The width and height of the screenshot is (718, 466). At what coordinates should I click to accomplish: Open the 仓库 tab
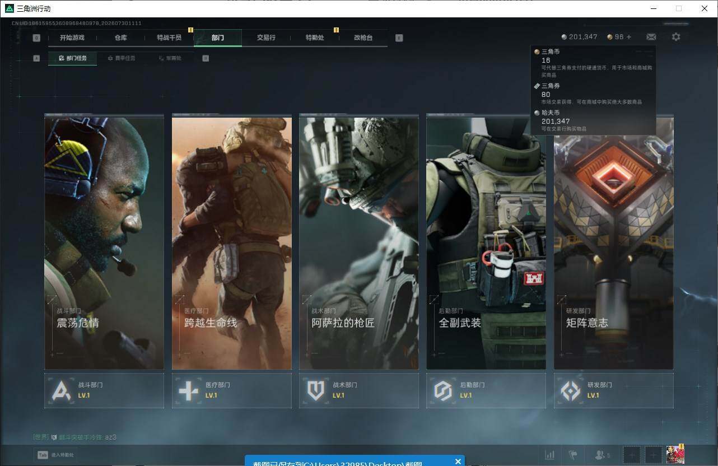[x=121, y=38]
